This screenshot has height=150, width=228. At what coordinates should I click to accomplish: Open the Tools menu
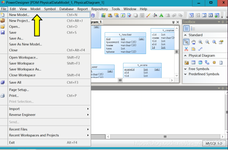[x=115, y=9]
